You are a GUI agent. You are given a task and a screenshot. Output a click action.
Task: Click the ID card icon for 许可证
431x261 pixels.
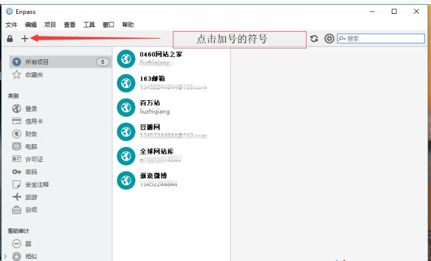click(x=17, y=159)
